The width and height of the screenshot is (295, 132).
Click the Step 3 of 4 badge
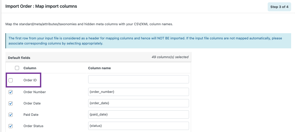[x=279, y=7]
